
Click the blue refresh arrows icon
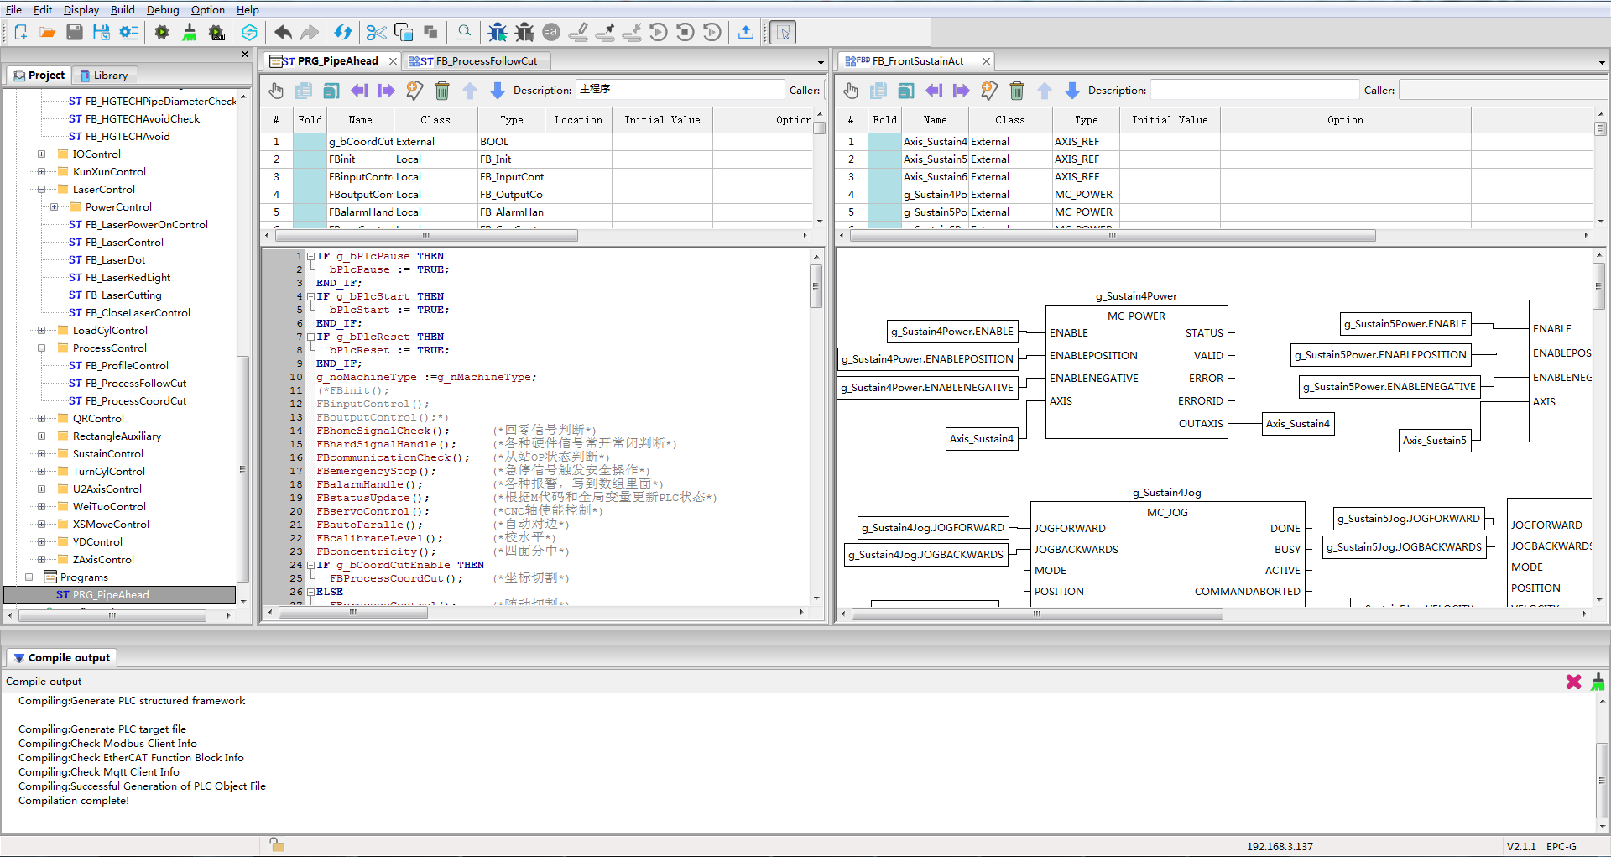point(343,33)
